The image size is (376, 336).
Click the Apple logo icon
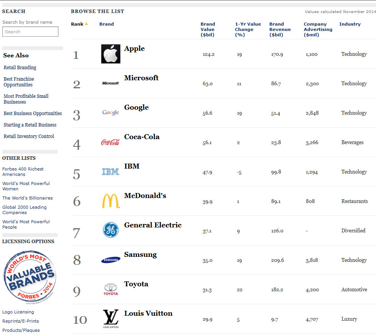(110, 54)
